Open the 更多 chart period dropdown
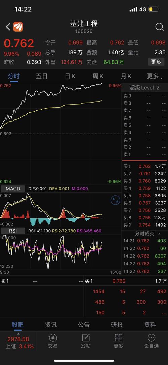Image resolution: width=168 pixels, height=365 pixels. [154, 76]
